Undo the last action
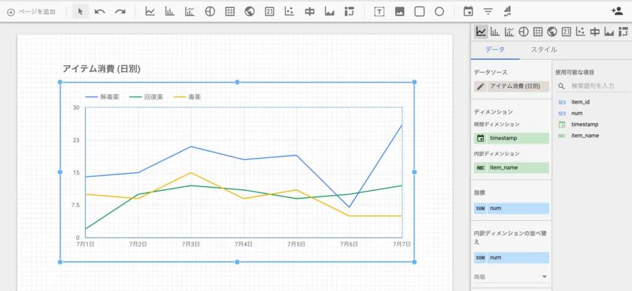The image size is (632, 291). [100, 12]
